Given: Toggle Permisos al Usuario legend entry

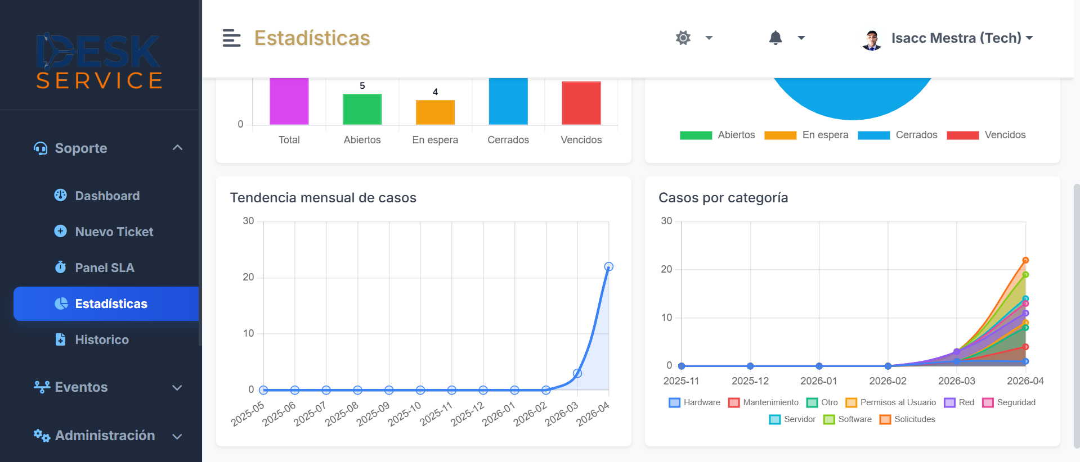Looking at the screenshot, I should [890, 402].
